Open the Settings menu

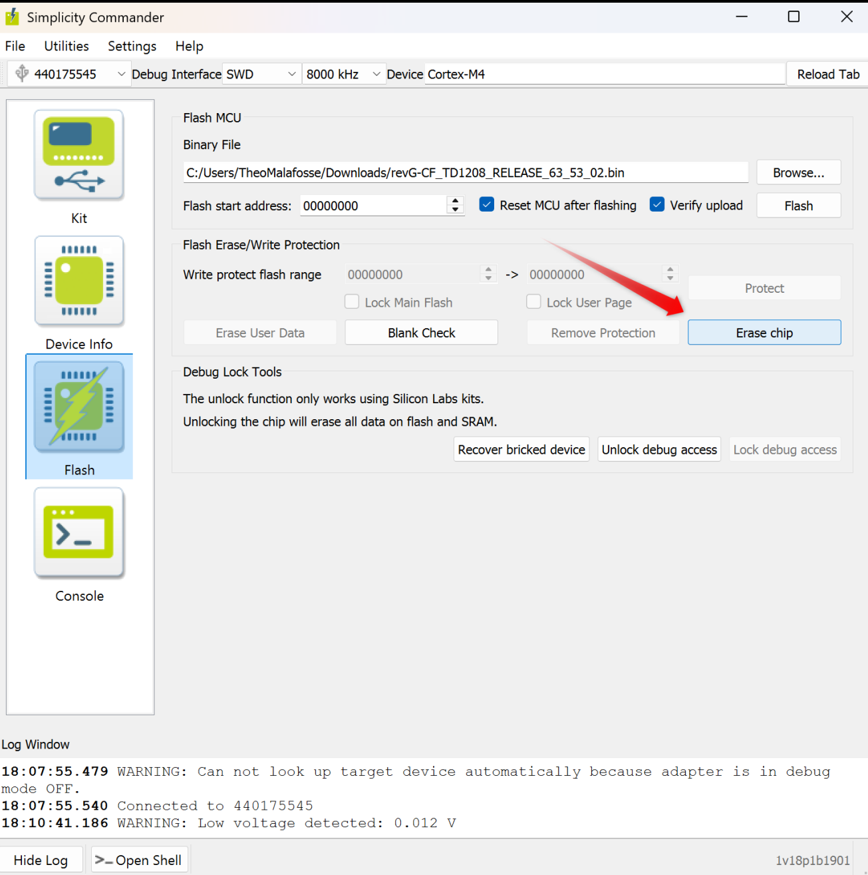click(x=132, y=46)
